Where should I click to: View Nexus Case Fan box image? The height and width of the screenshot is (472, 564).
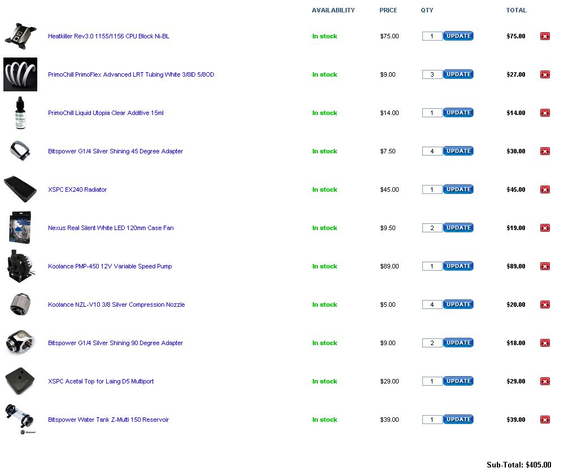coord(20,228)
